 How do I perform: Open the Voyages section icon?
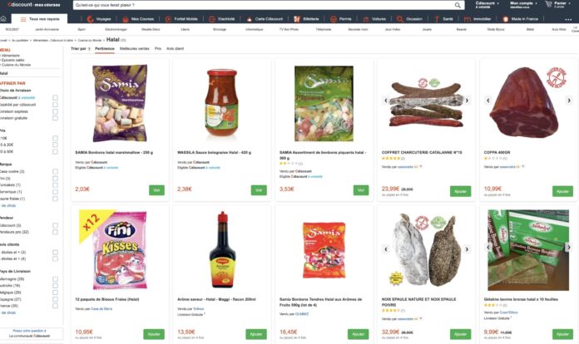tap(90, 19)
